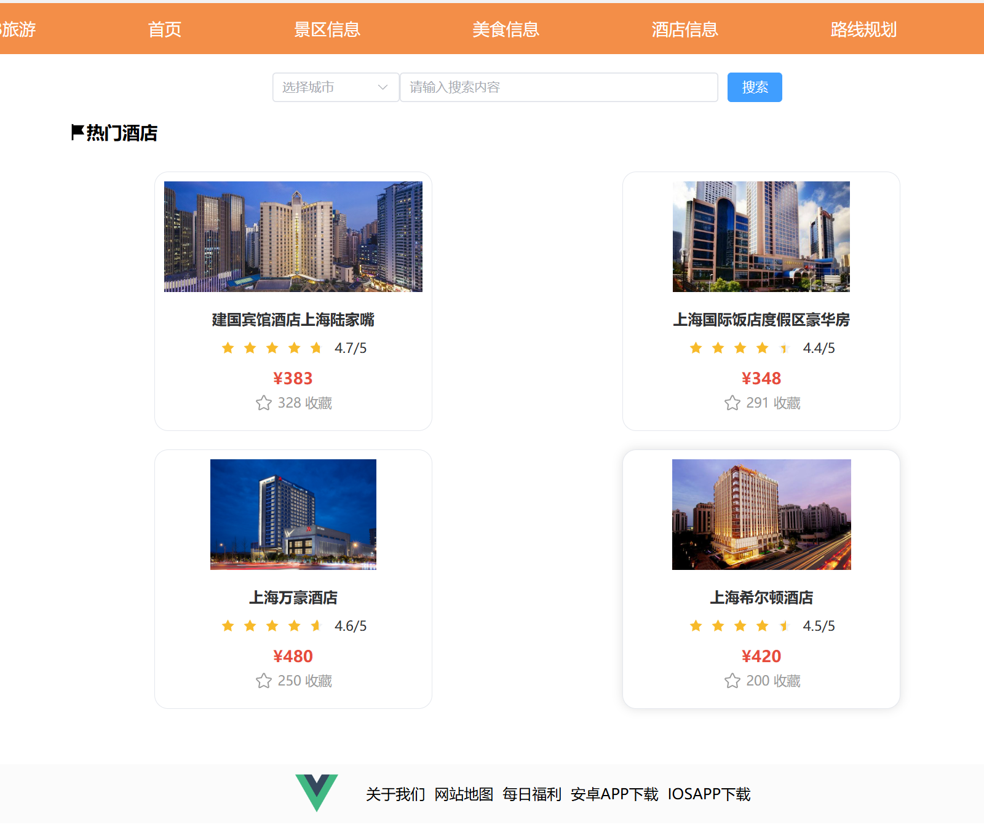
Task: Click the 328 收藏 count text
Action: (x=305, y=403)
